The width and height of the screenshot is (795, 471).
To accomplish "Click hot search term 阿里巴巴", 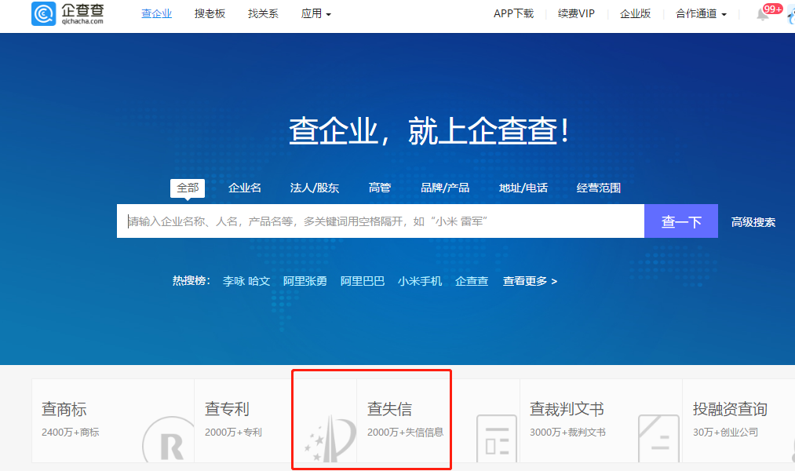I will (362, 281).
